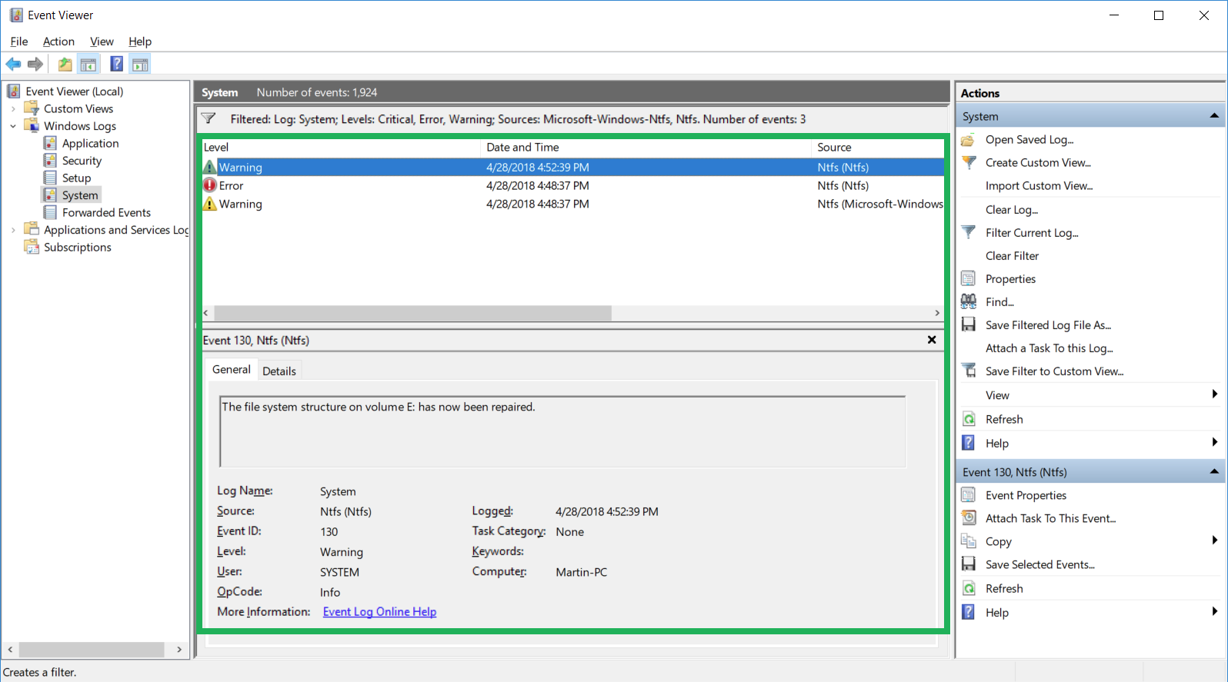This screenshot has height=682, width=1228.
Task: Click the Up one level folder icon
Action: pos(65,64)
